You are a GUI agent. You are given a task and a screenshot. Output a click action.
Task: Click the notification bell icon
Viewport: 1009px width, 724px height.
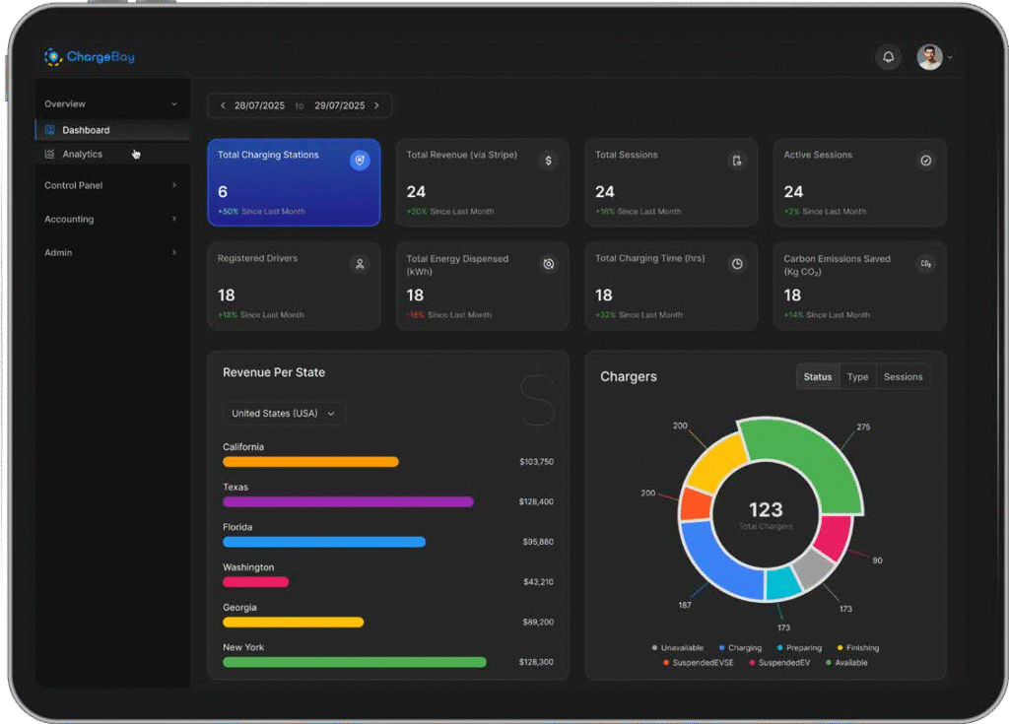(888, 57)
